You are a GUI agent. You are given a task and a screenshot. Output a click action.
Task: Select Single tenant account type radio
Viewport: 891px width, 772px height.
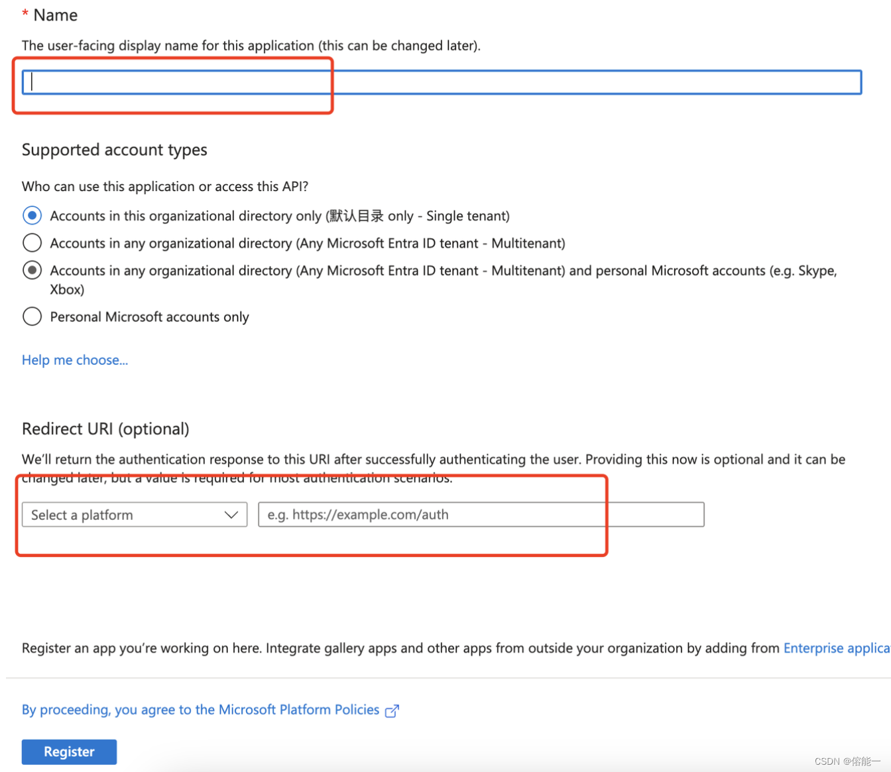pyautogui.click(x=32, y=216)
